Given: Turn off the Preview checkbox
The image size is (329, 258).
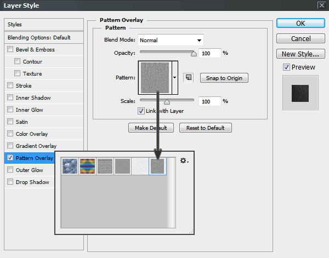Looking at the screenshot, I should pos(286,67).
